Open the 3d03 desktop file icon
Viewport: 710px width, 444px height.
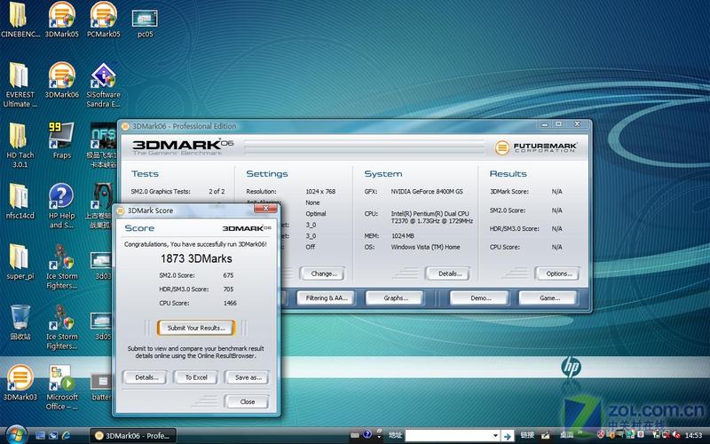[x=101, y=265]
